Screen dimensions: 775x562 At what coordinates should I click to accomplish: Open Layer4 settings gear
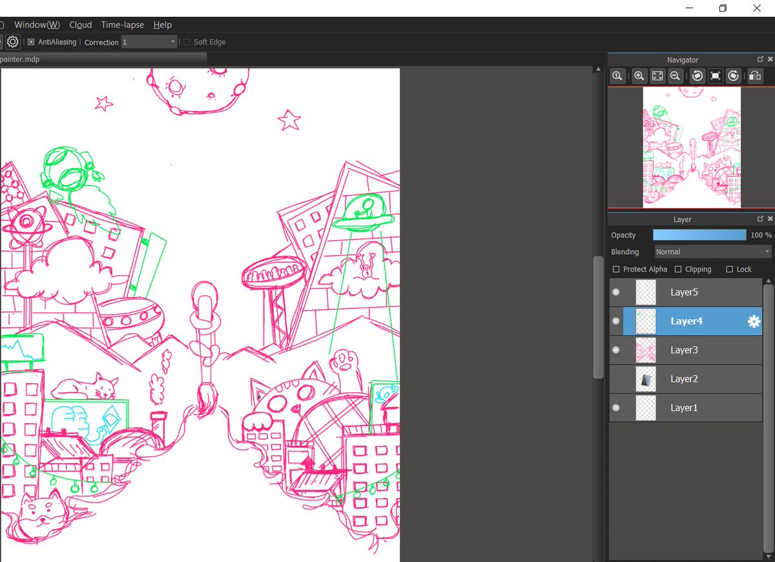tap(754, 321)
